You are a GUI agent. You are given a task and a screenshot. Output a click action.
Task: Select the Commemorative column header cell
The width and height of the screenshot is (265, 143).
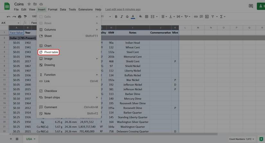(x=160, y=33)
